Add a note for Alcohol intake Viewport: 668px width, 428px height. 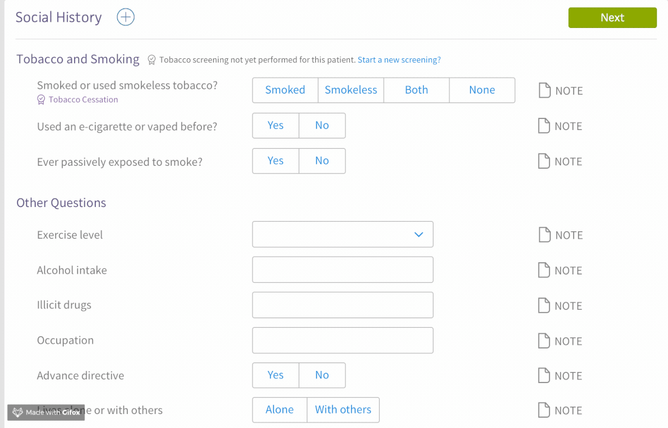coord(544,270)
